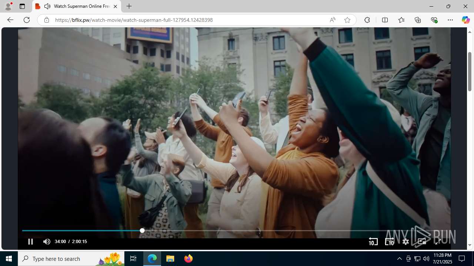Viewport: 474px width, 266px height.
Task: Click scrollbar down arrow
Action: click(470, 245)
